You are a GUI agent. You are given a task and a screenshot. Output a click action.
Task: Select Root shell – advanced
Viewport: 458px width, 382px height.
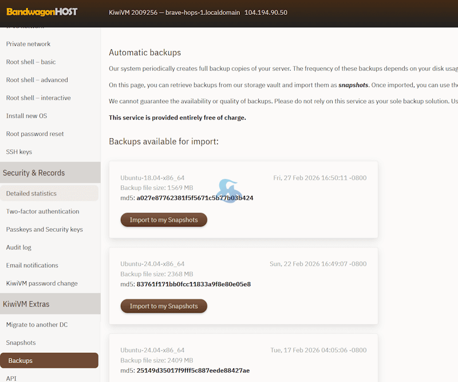pyautogui.click(x=37, y=80)
